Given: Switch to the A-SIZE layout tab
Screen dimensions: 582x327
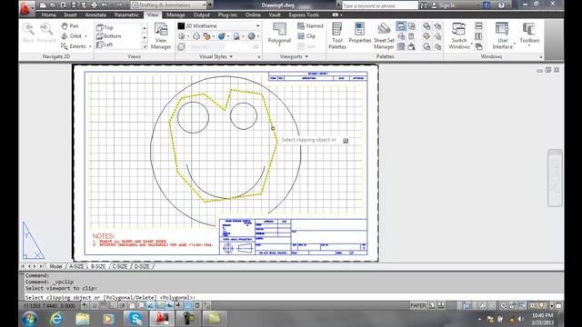Looking at the screenshot, I should coord(76,266).
